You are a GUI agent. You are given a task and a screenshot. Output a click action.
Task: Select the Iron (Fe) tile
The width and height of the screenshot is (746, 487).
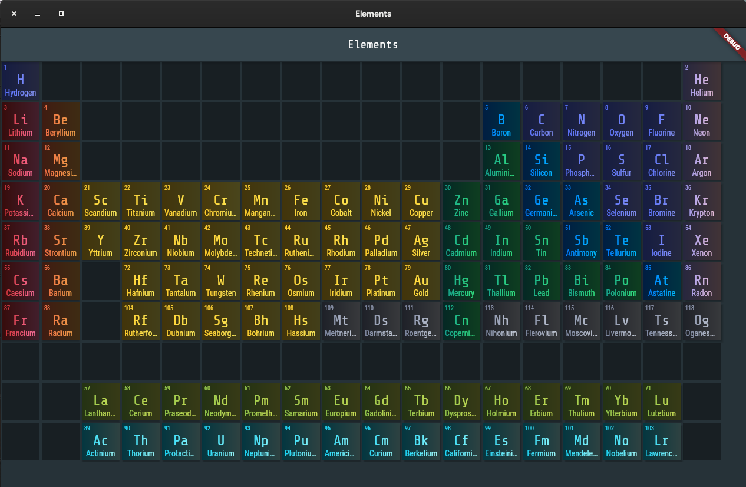301,202
